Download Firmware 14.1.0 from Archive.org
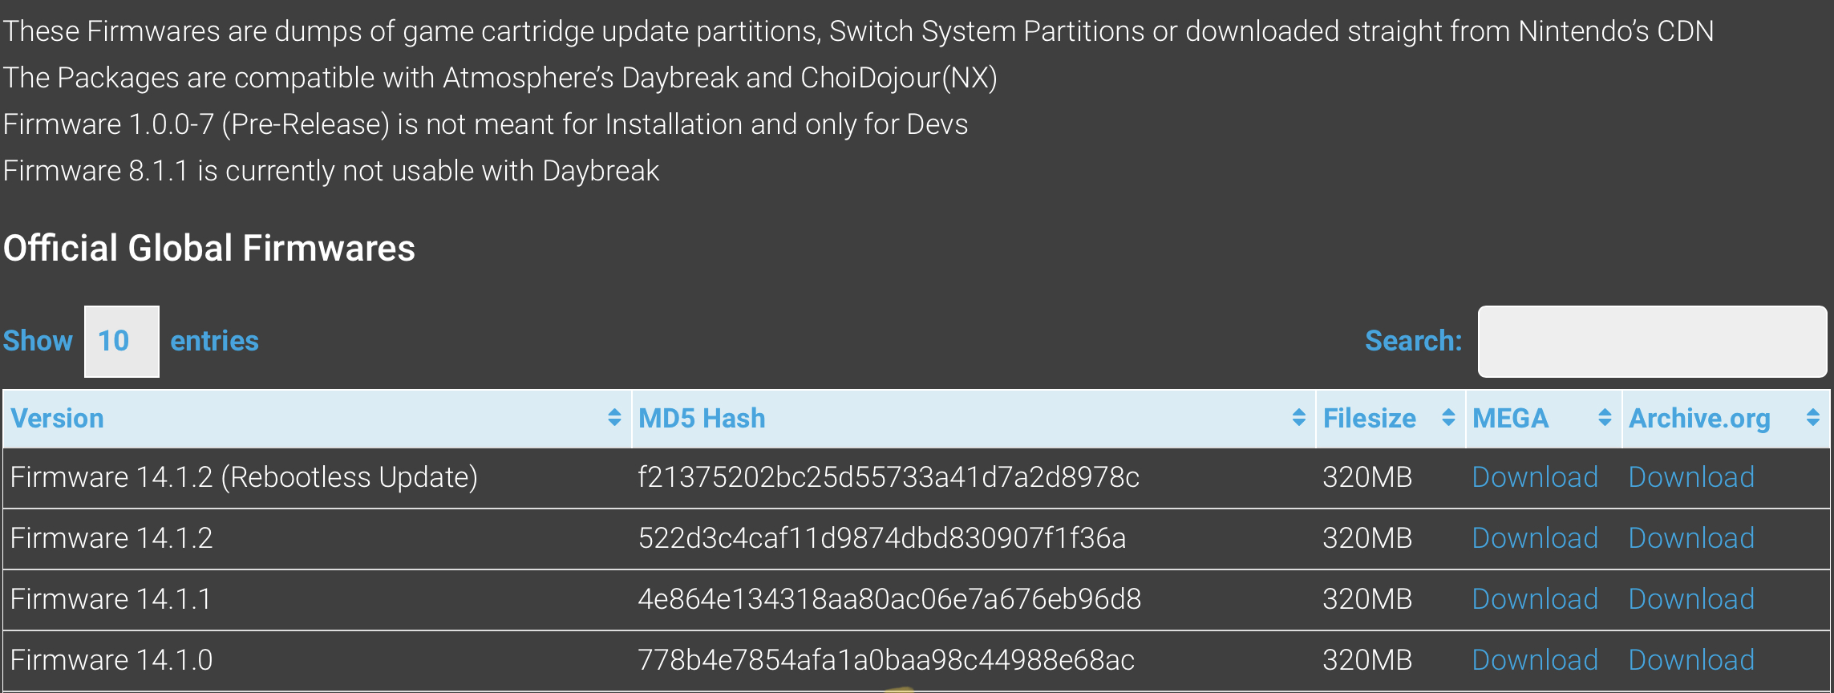The image size is (1834, 693). point(1691,660)
